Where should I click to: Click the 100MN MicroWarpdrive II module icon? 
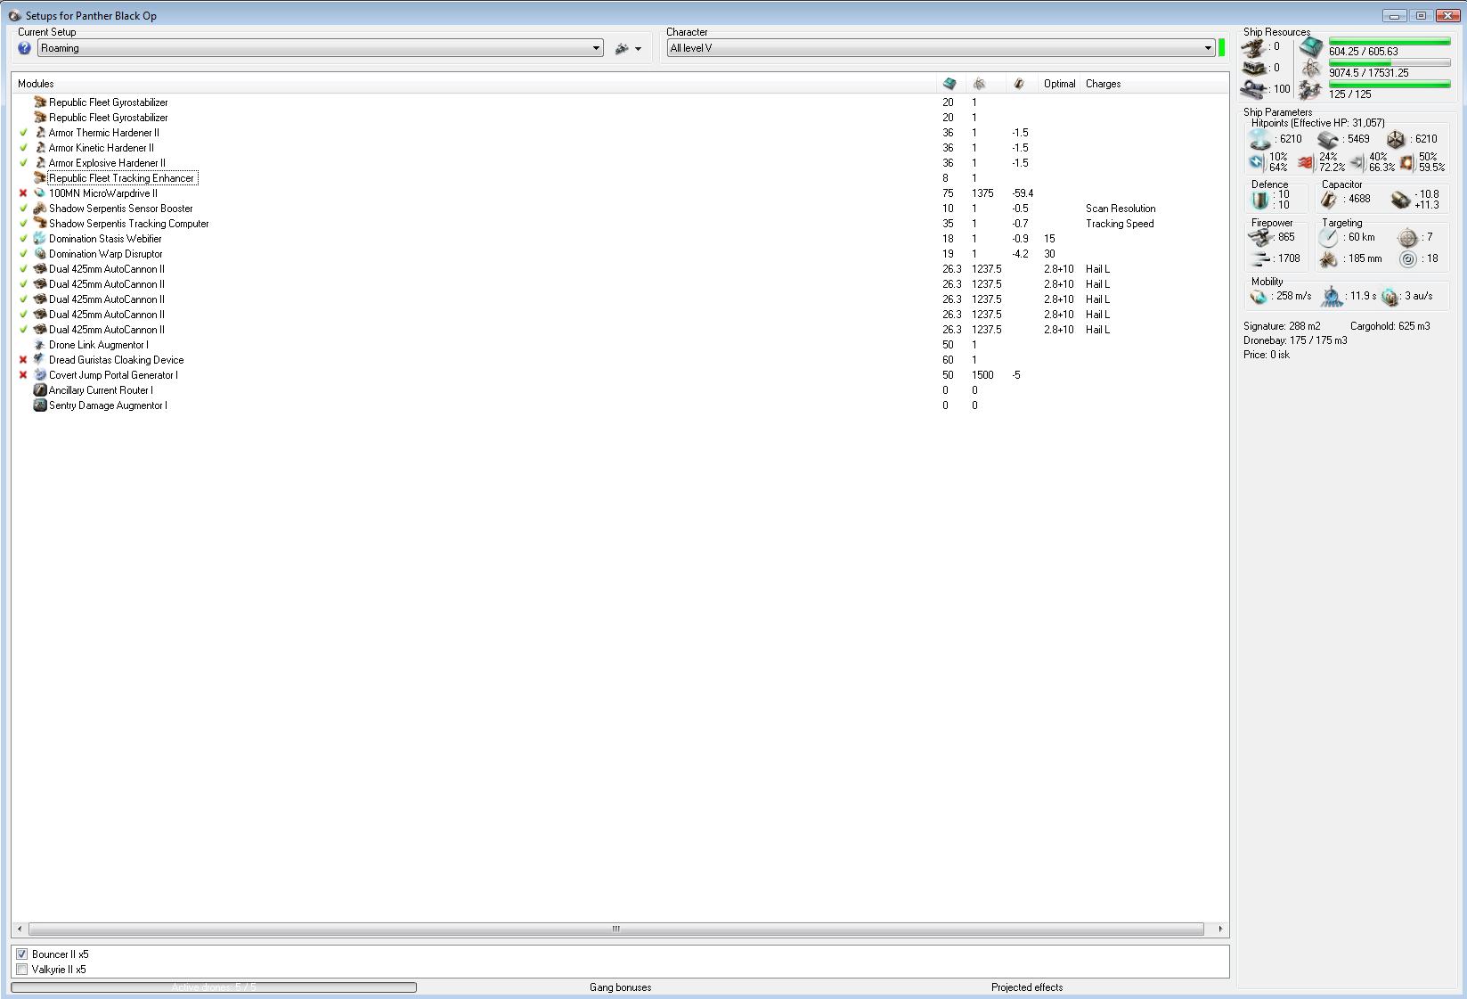pos(39,193)
